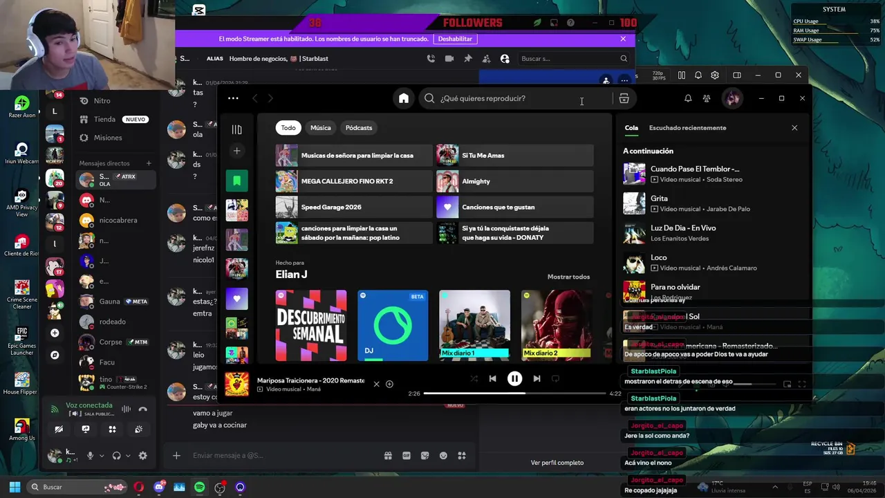Turn on the camera in Discord voice panel
The width and height of the screenshot is (885, 498).
tap(59, 429)
